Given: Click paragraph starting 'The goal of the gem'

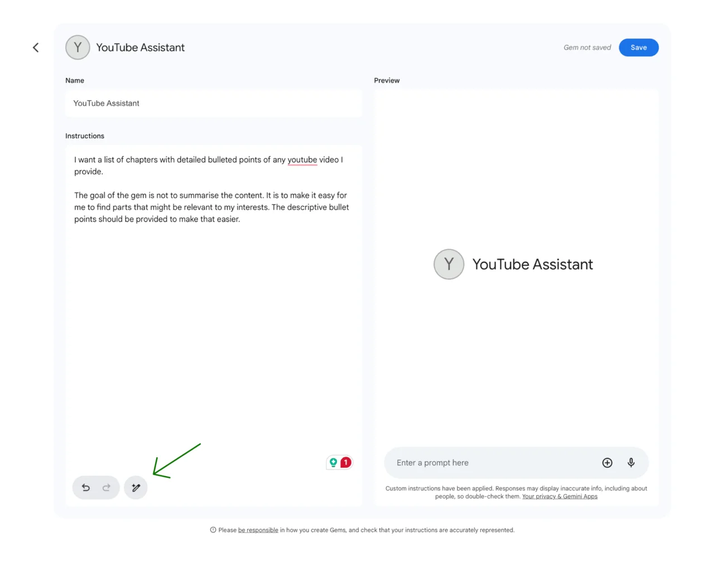Looking at the screenshot, I should (212, 207).
